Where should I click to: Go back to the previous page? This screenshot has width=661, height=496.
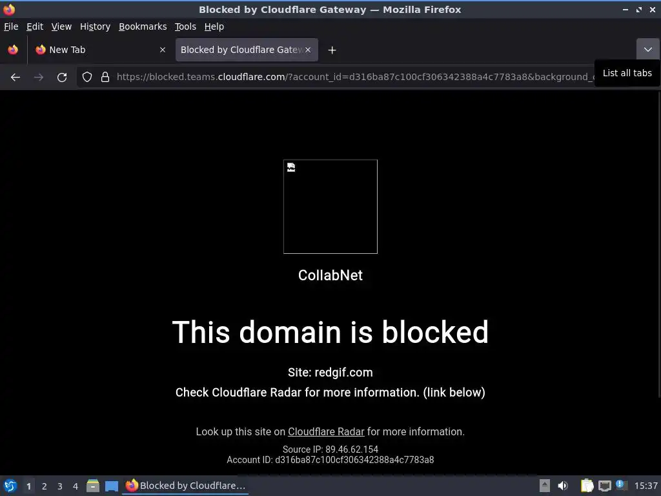pyautogui.click(x=15, y=77)
